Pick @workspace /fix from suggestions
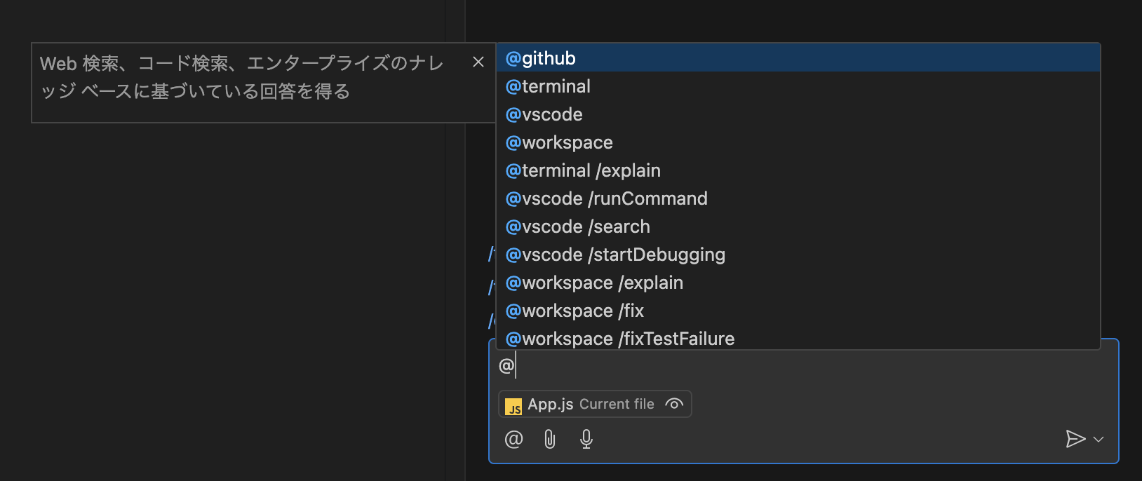 click(x=798, y=311)
